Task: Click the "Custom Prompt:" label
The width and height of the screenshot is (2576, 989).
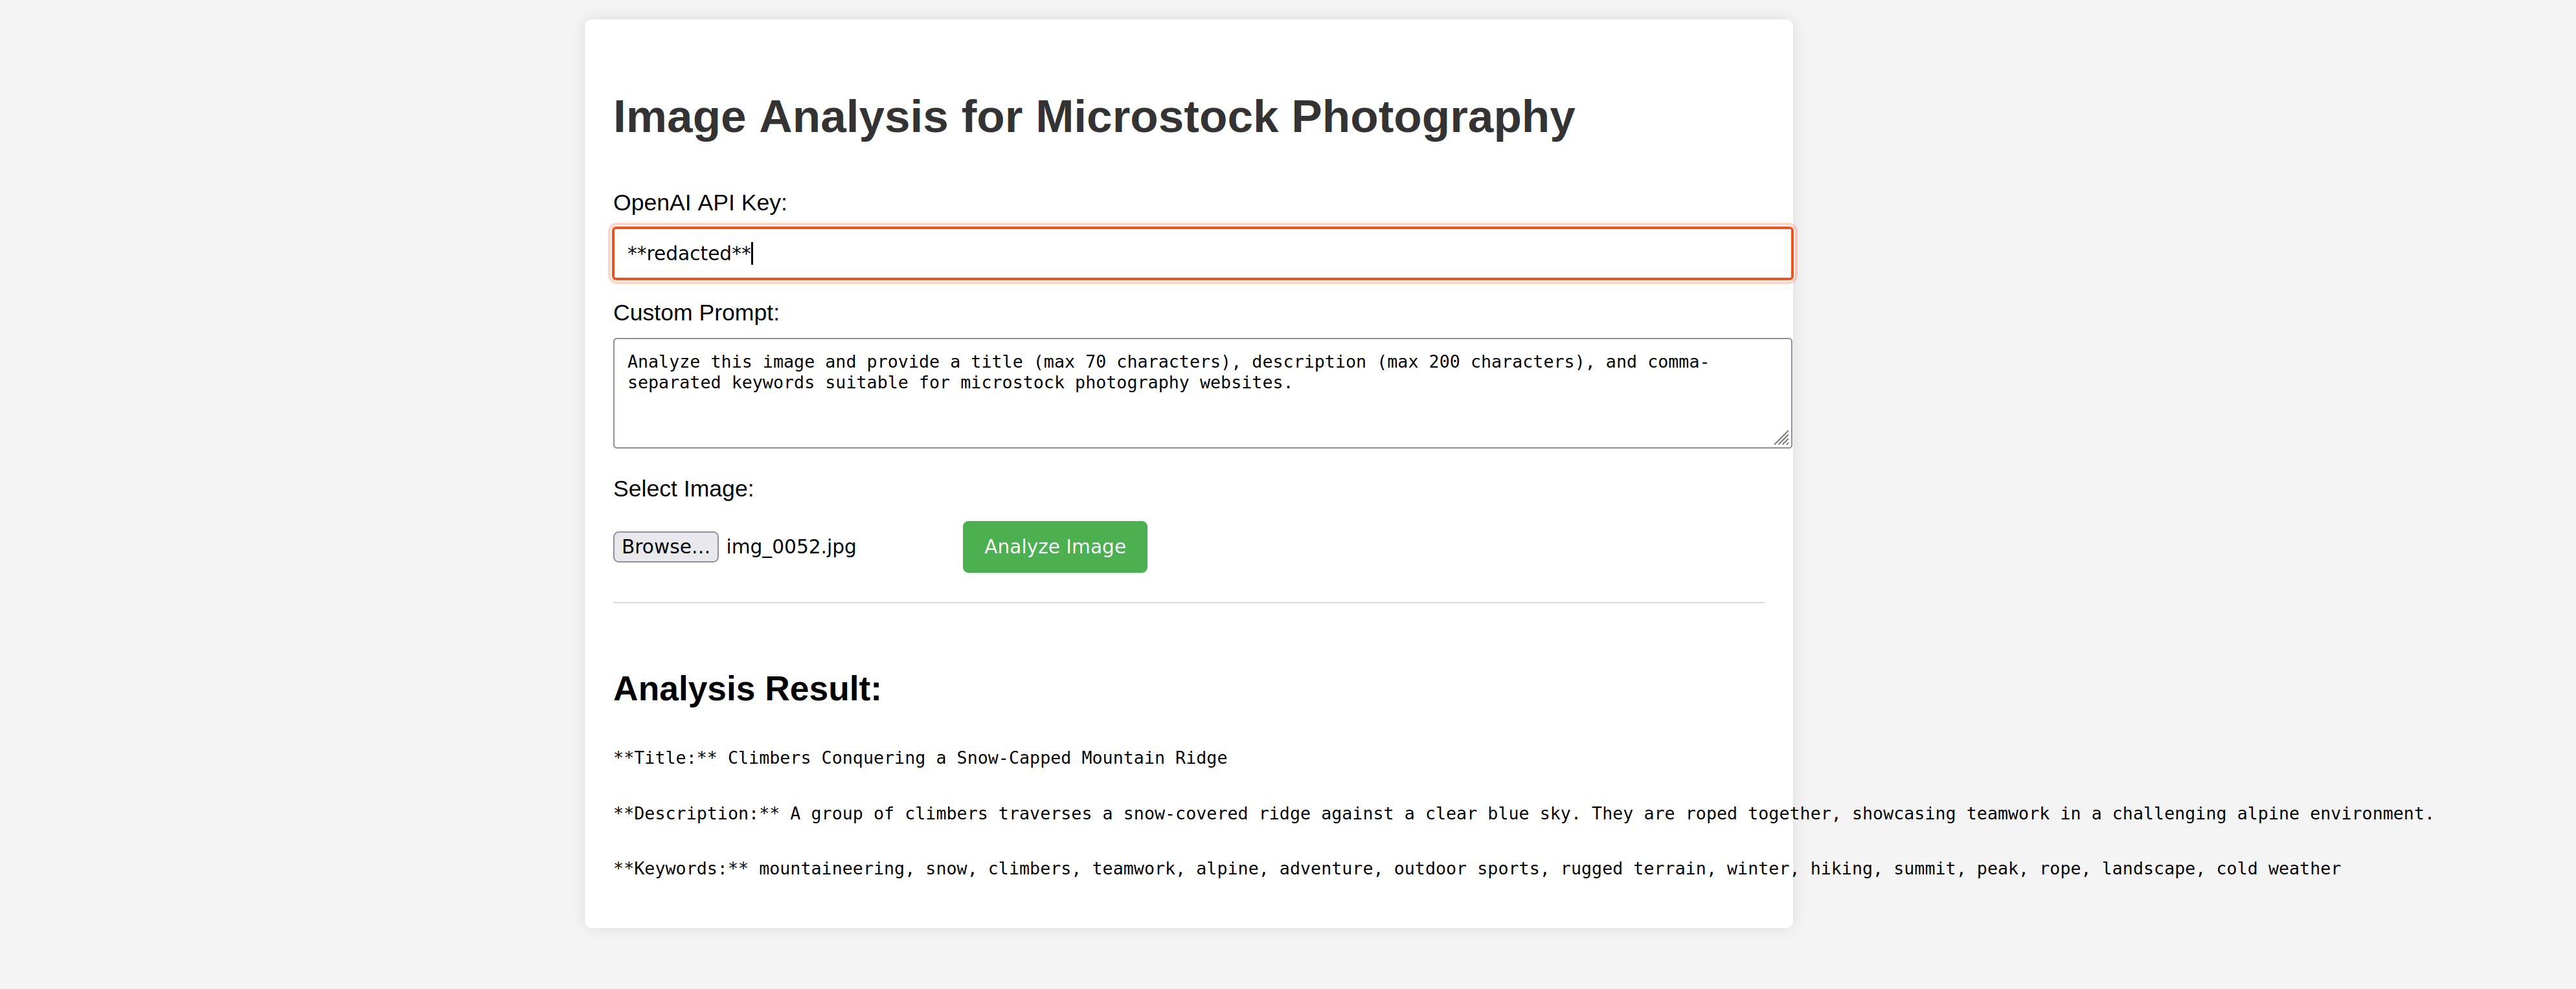Action: [x=695, y=313]
